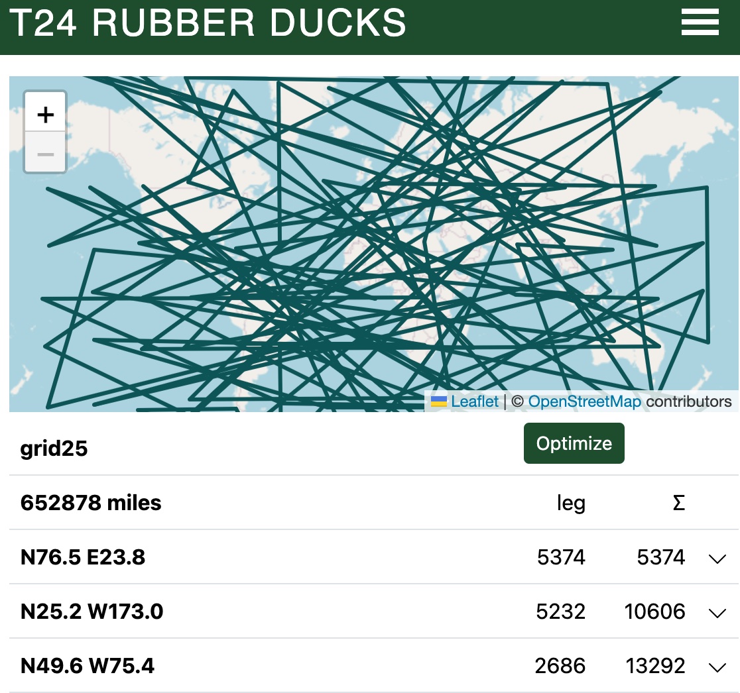
Task: Open the hamburger menu
Action: pos(700,23)
